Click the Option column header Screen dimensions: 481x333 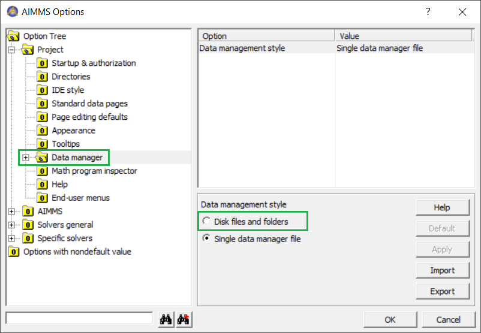[x=266, y=35]
